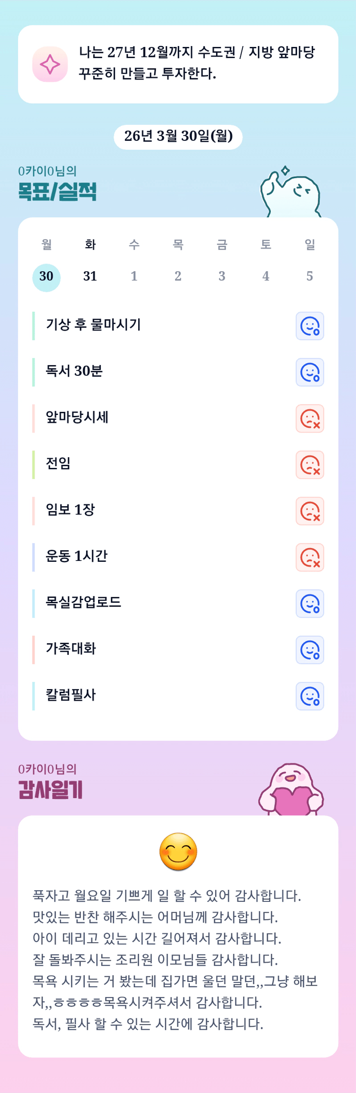Viewport: 356px width, 1093px height.
Task: Toggle status face for 기상 후 물마시기
Action: (310, 326)
